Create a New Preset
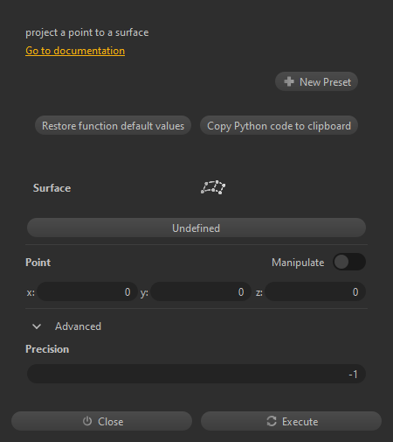The height and width of the screenshot is (442, 393). click(316, 81)
